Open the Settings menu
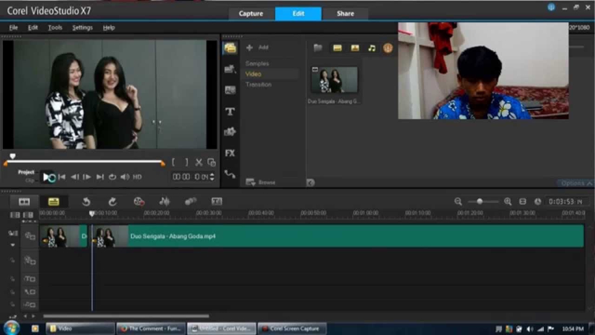The image size is (595, 335). pyautogui.click(x=82, y=27)
